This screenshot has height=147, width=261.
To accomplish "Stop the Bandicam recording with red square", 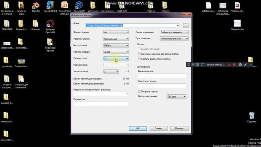I will [234, 65].
